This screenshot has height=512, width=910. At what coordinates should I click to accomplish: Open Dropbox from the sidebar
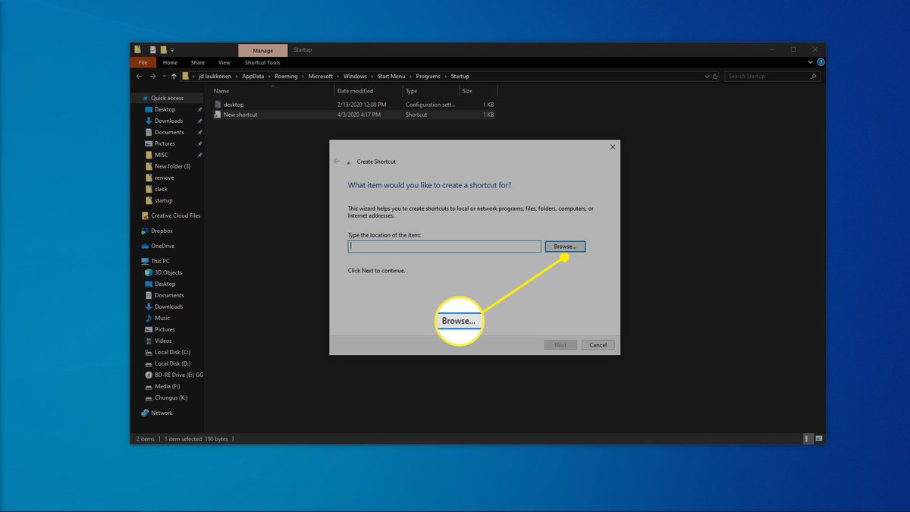pos(160,230)
